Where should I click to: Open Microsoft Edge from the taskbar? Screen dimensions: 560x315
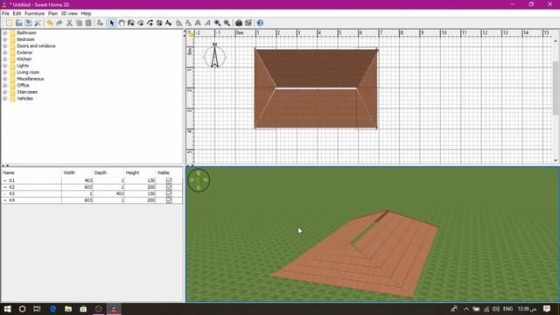pyautogui.click(x=52, y=309)
